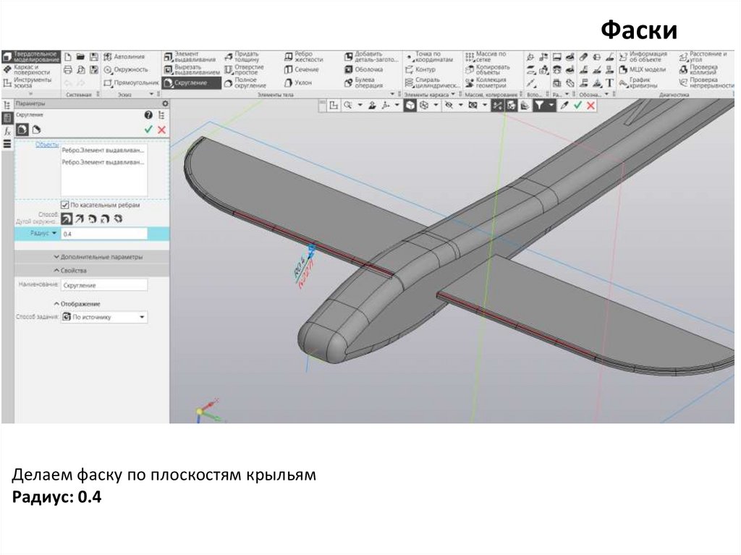Viewport: 741px width, 555px height.
Task: Open the Радиус parameter type dropdown arrow
Action: click(54, 234)
